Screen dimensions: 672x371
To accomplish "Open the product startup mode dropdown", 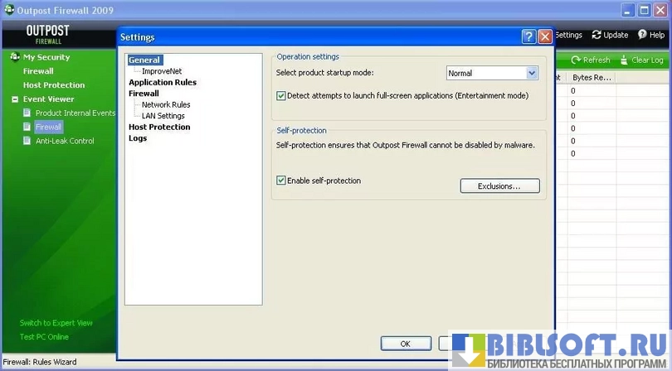I will pos(532,74).
